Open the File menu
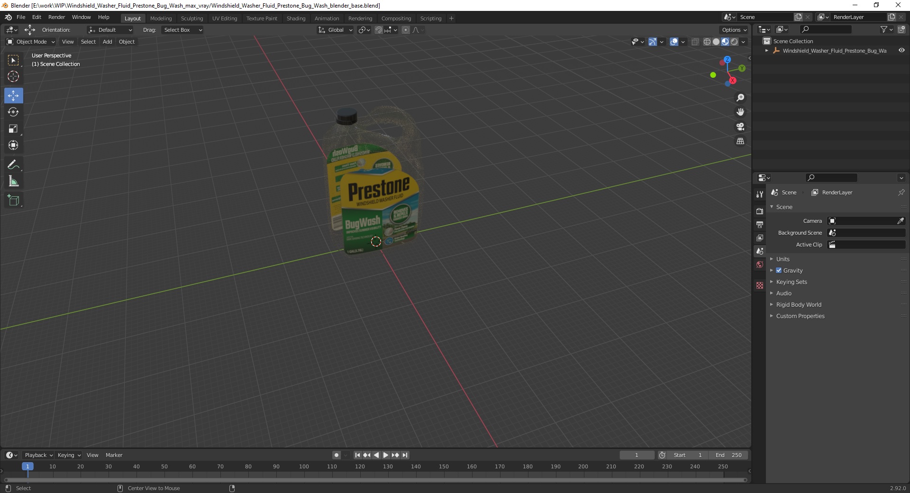Screen dimensions: 910x493 (x=21, y=17)
